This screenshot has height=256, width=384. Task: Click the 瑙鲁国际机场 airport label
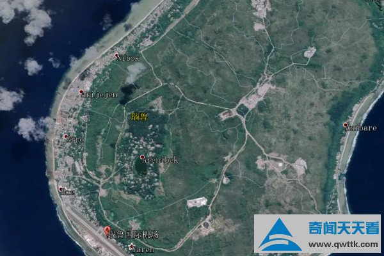(x=136, y=235)
